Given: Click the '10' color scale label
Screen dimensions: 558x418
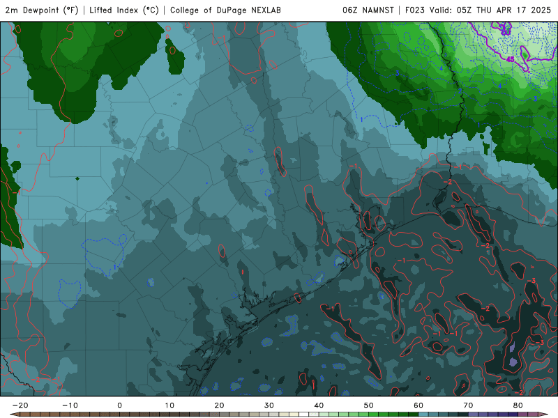Looking at the screenshot, I should coord(169,405).
